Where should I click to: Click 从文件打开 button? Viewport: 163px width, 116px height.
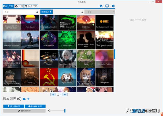[x=13, y=106]
